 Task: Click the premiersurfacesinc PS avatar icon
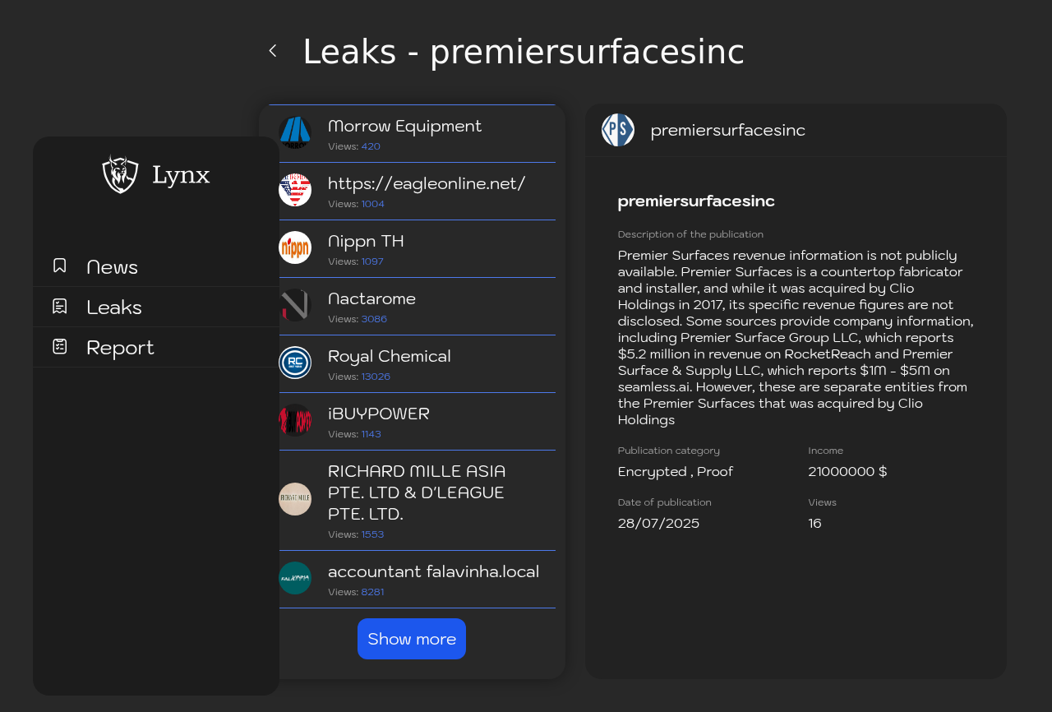(618, 130)
